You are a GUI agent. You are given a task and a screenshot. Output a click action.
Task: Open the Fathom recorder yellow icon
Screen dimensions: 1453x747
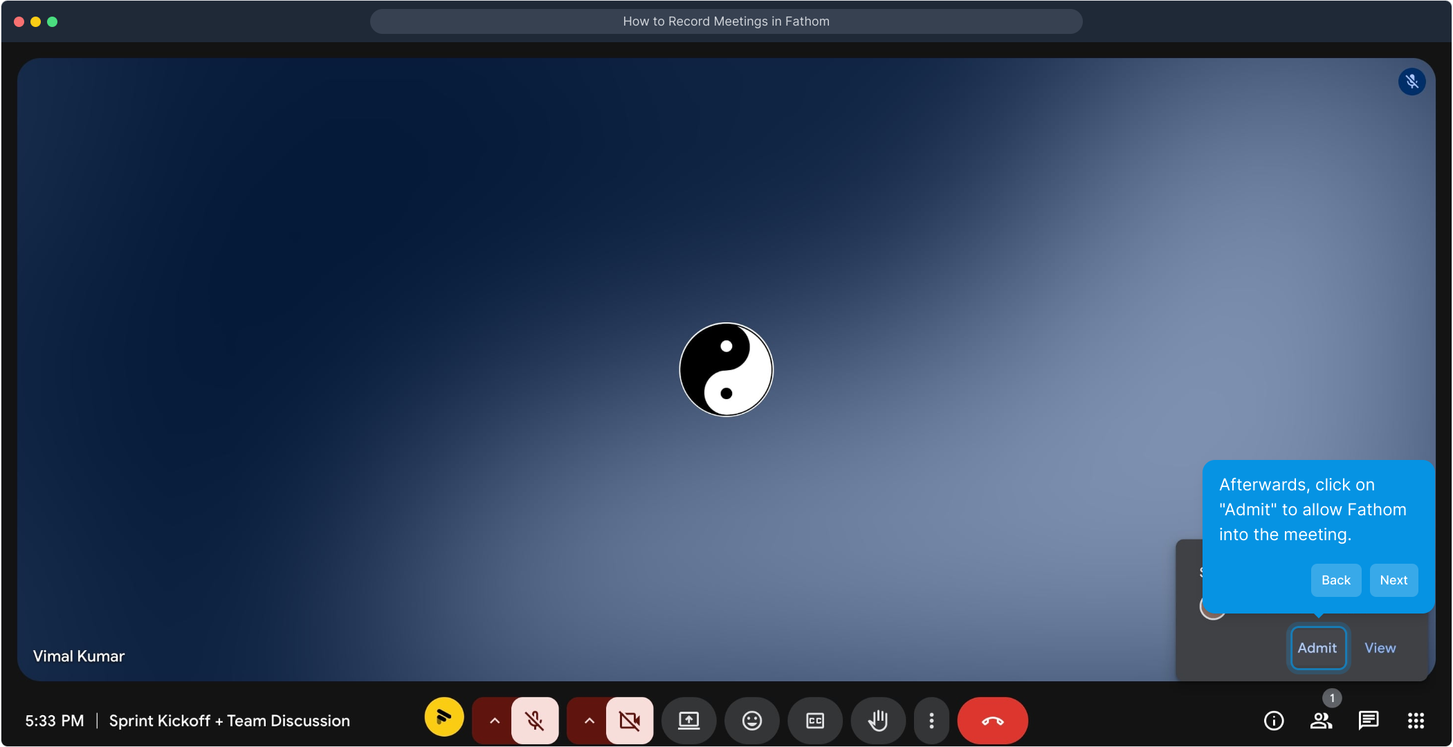tap(444, 717)
